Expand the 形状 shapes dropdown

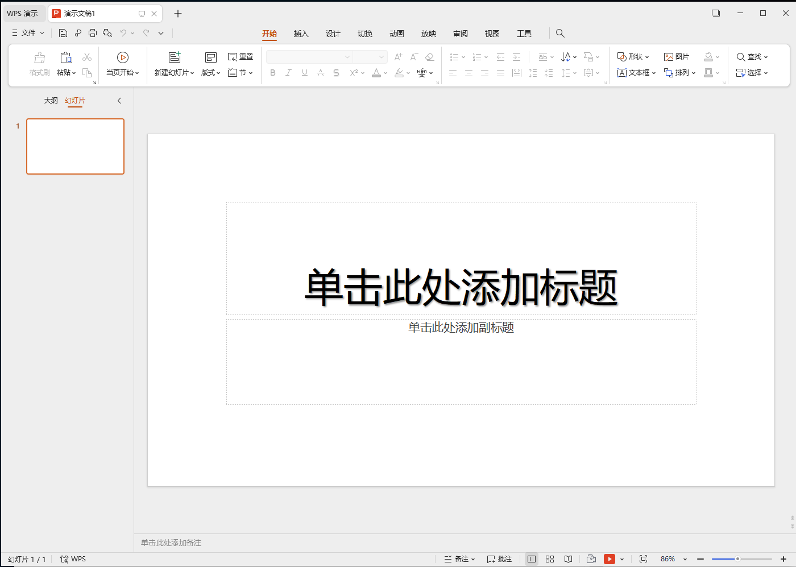[x=633, y=57]
